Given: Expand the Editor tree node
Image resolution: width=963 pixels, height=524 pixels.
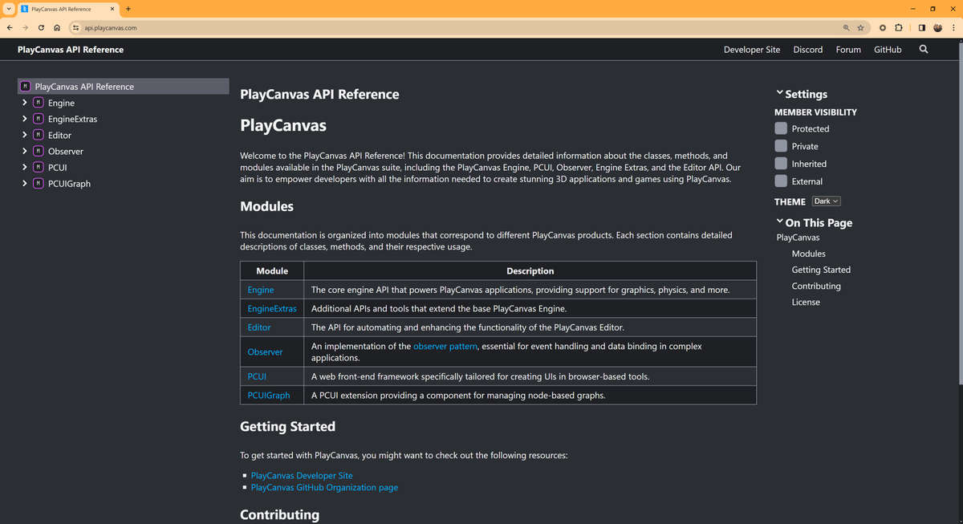Looking at the screenshot, I should [26, 135].
